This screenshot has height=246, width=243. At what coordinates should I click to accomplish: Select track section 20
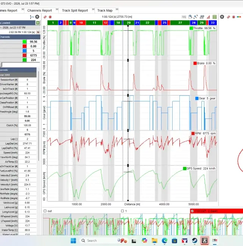[x=129, y=23]
